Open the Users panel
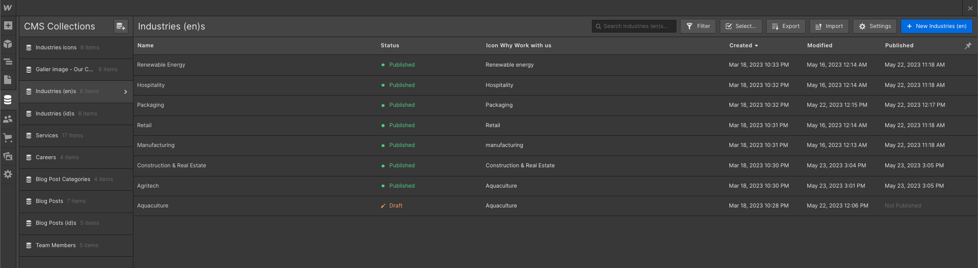Viewport: 978px width, 268px height. coord(8,119)
